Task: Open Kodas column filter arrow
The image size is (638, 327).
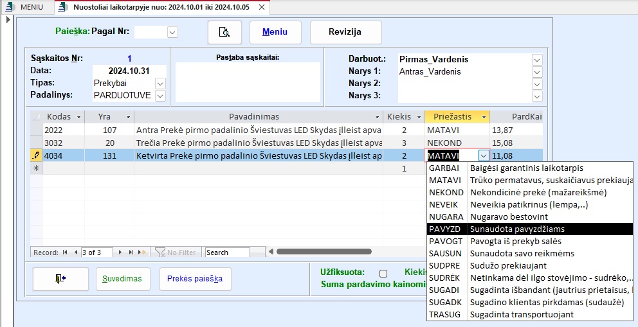Action: tap(79, 117)
